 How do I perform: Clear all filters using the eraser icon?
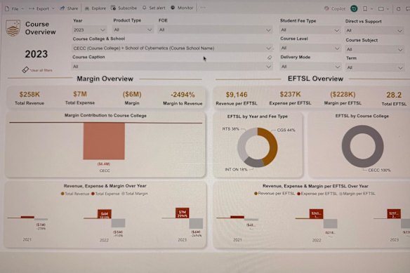[25, 69]
